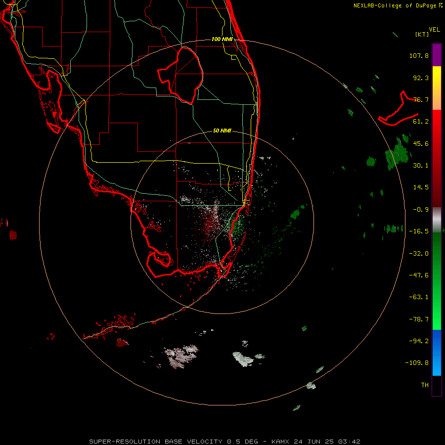Click the -63.1 velocity scale value
This screenshot has width=445, height=445.
coord(419,297)
